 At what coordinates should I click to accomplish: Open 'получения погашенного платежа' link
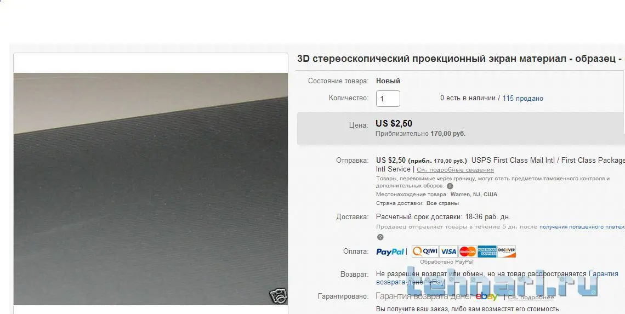point(582,227)
